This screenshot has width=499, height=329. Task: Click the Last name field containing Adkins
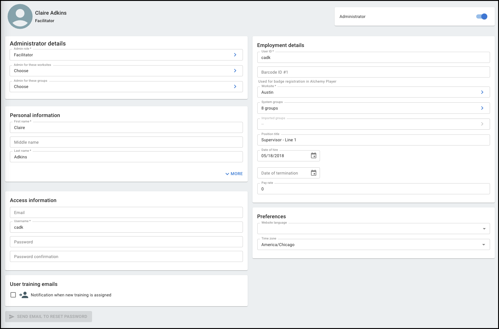[x=126, y=157]
